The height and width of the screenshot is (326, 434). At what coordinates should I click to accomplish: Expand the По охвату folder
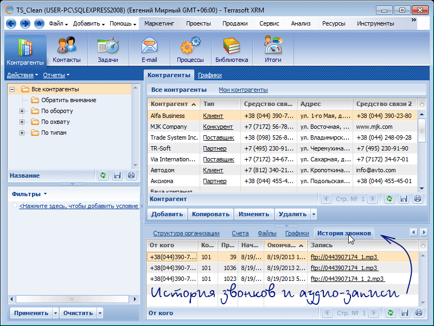(22, 122)
